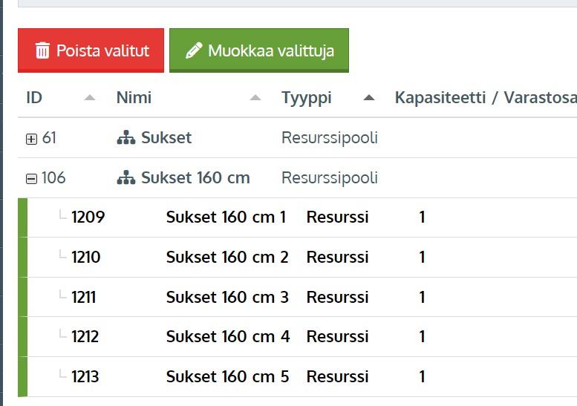Screen dimensions: 577x406
Task: Select the Sukset 160 cm 2 row
Action: [x=297, y=257]
